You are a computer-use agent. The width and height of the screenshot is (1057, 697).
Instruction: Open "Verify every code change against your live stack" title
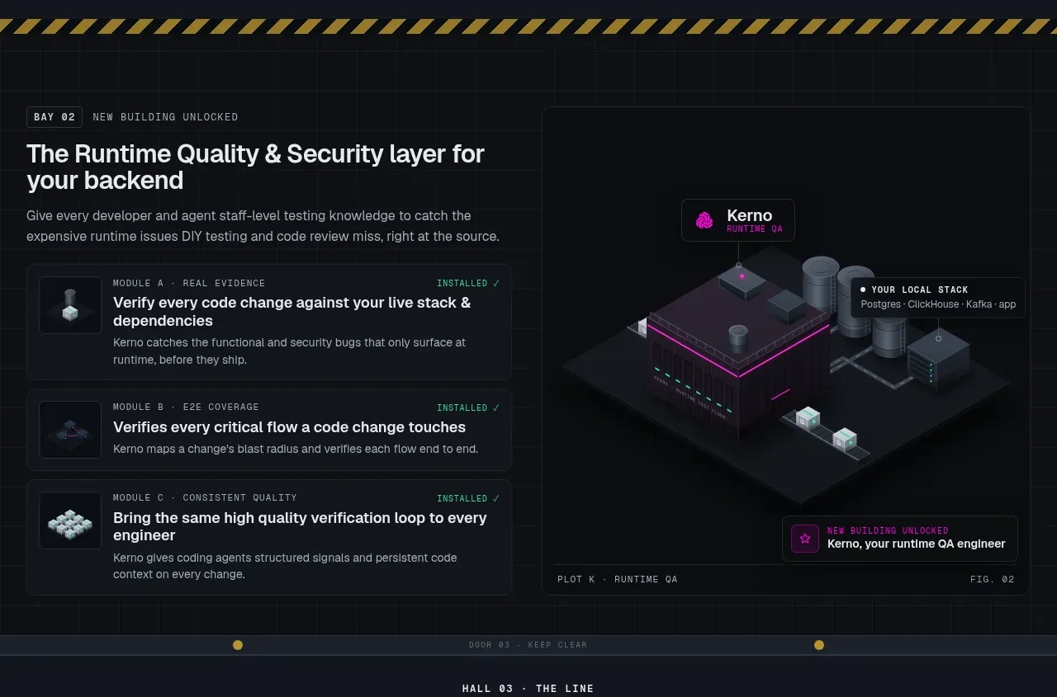(x=292, y=312)
